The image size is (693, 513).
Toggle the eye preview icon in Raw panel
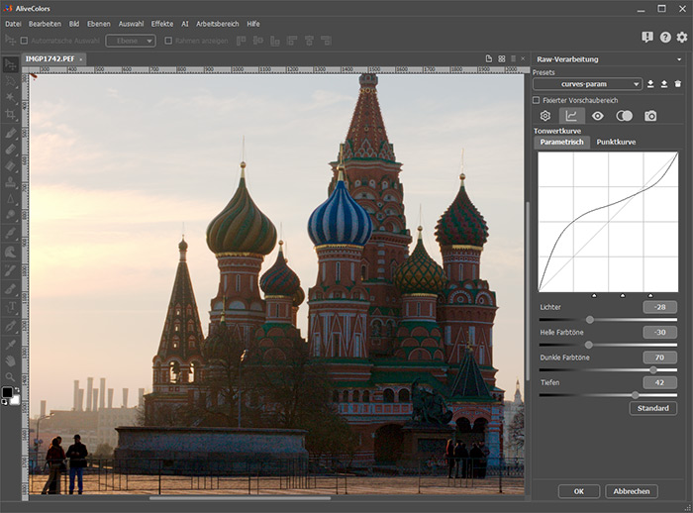point(598,116)
